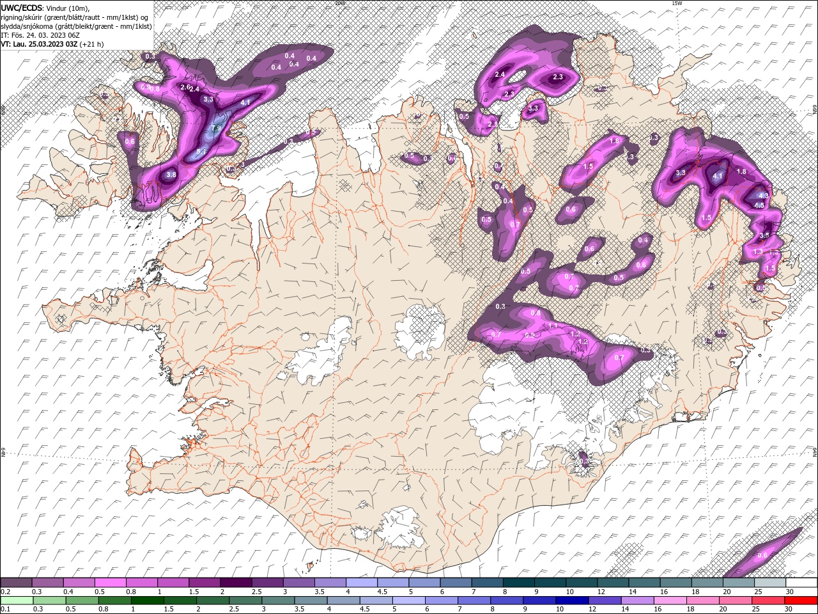This screenshot has height=614, width=818.
Task: Select upper legend swatch between 3 and 3.5
Action: pyautogui.click(x=298, y=582)
